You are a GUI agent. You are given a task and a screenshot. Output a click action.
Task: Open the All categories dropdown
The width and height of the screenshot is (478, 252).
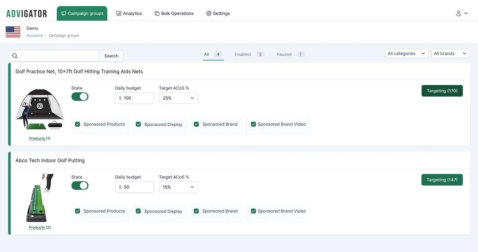point(407,53)
